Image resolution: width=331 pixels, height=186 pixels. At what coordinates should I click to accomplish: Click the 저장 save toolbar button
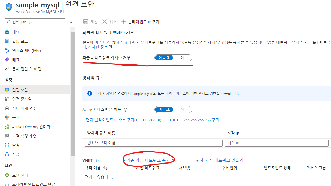(90, 22)
